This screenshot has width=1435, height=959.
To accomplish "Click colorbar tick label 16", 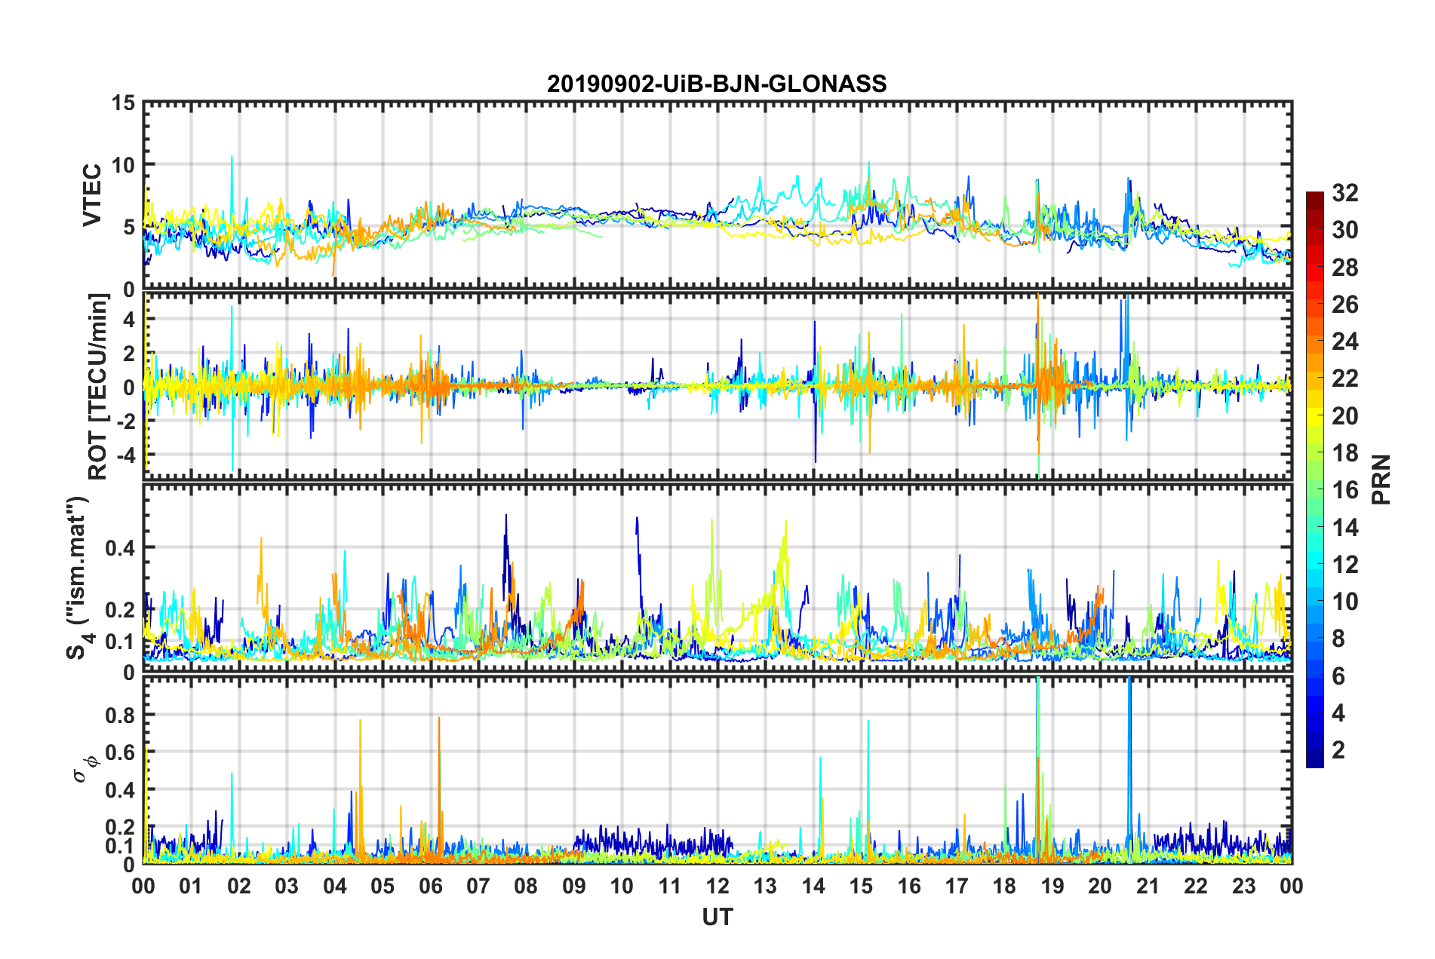I will click(1344, 490).
